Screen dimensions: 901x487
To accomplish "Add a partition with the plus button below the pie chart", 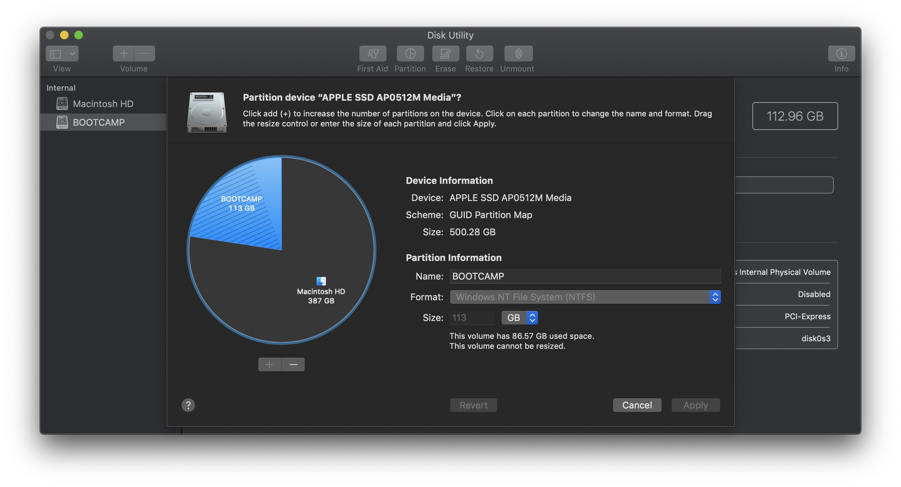I will pyautogui.click(x=270, y=365).
